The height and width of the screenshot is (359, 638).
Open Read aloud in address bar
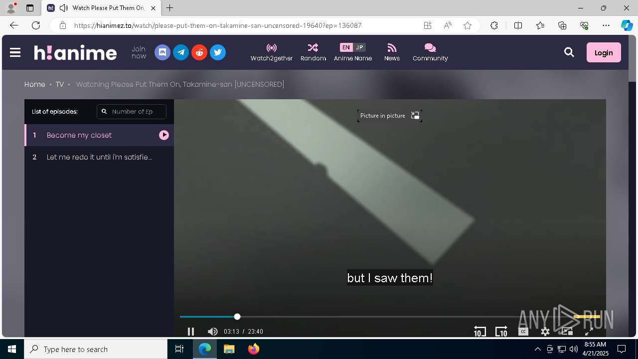(448, 25)
